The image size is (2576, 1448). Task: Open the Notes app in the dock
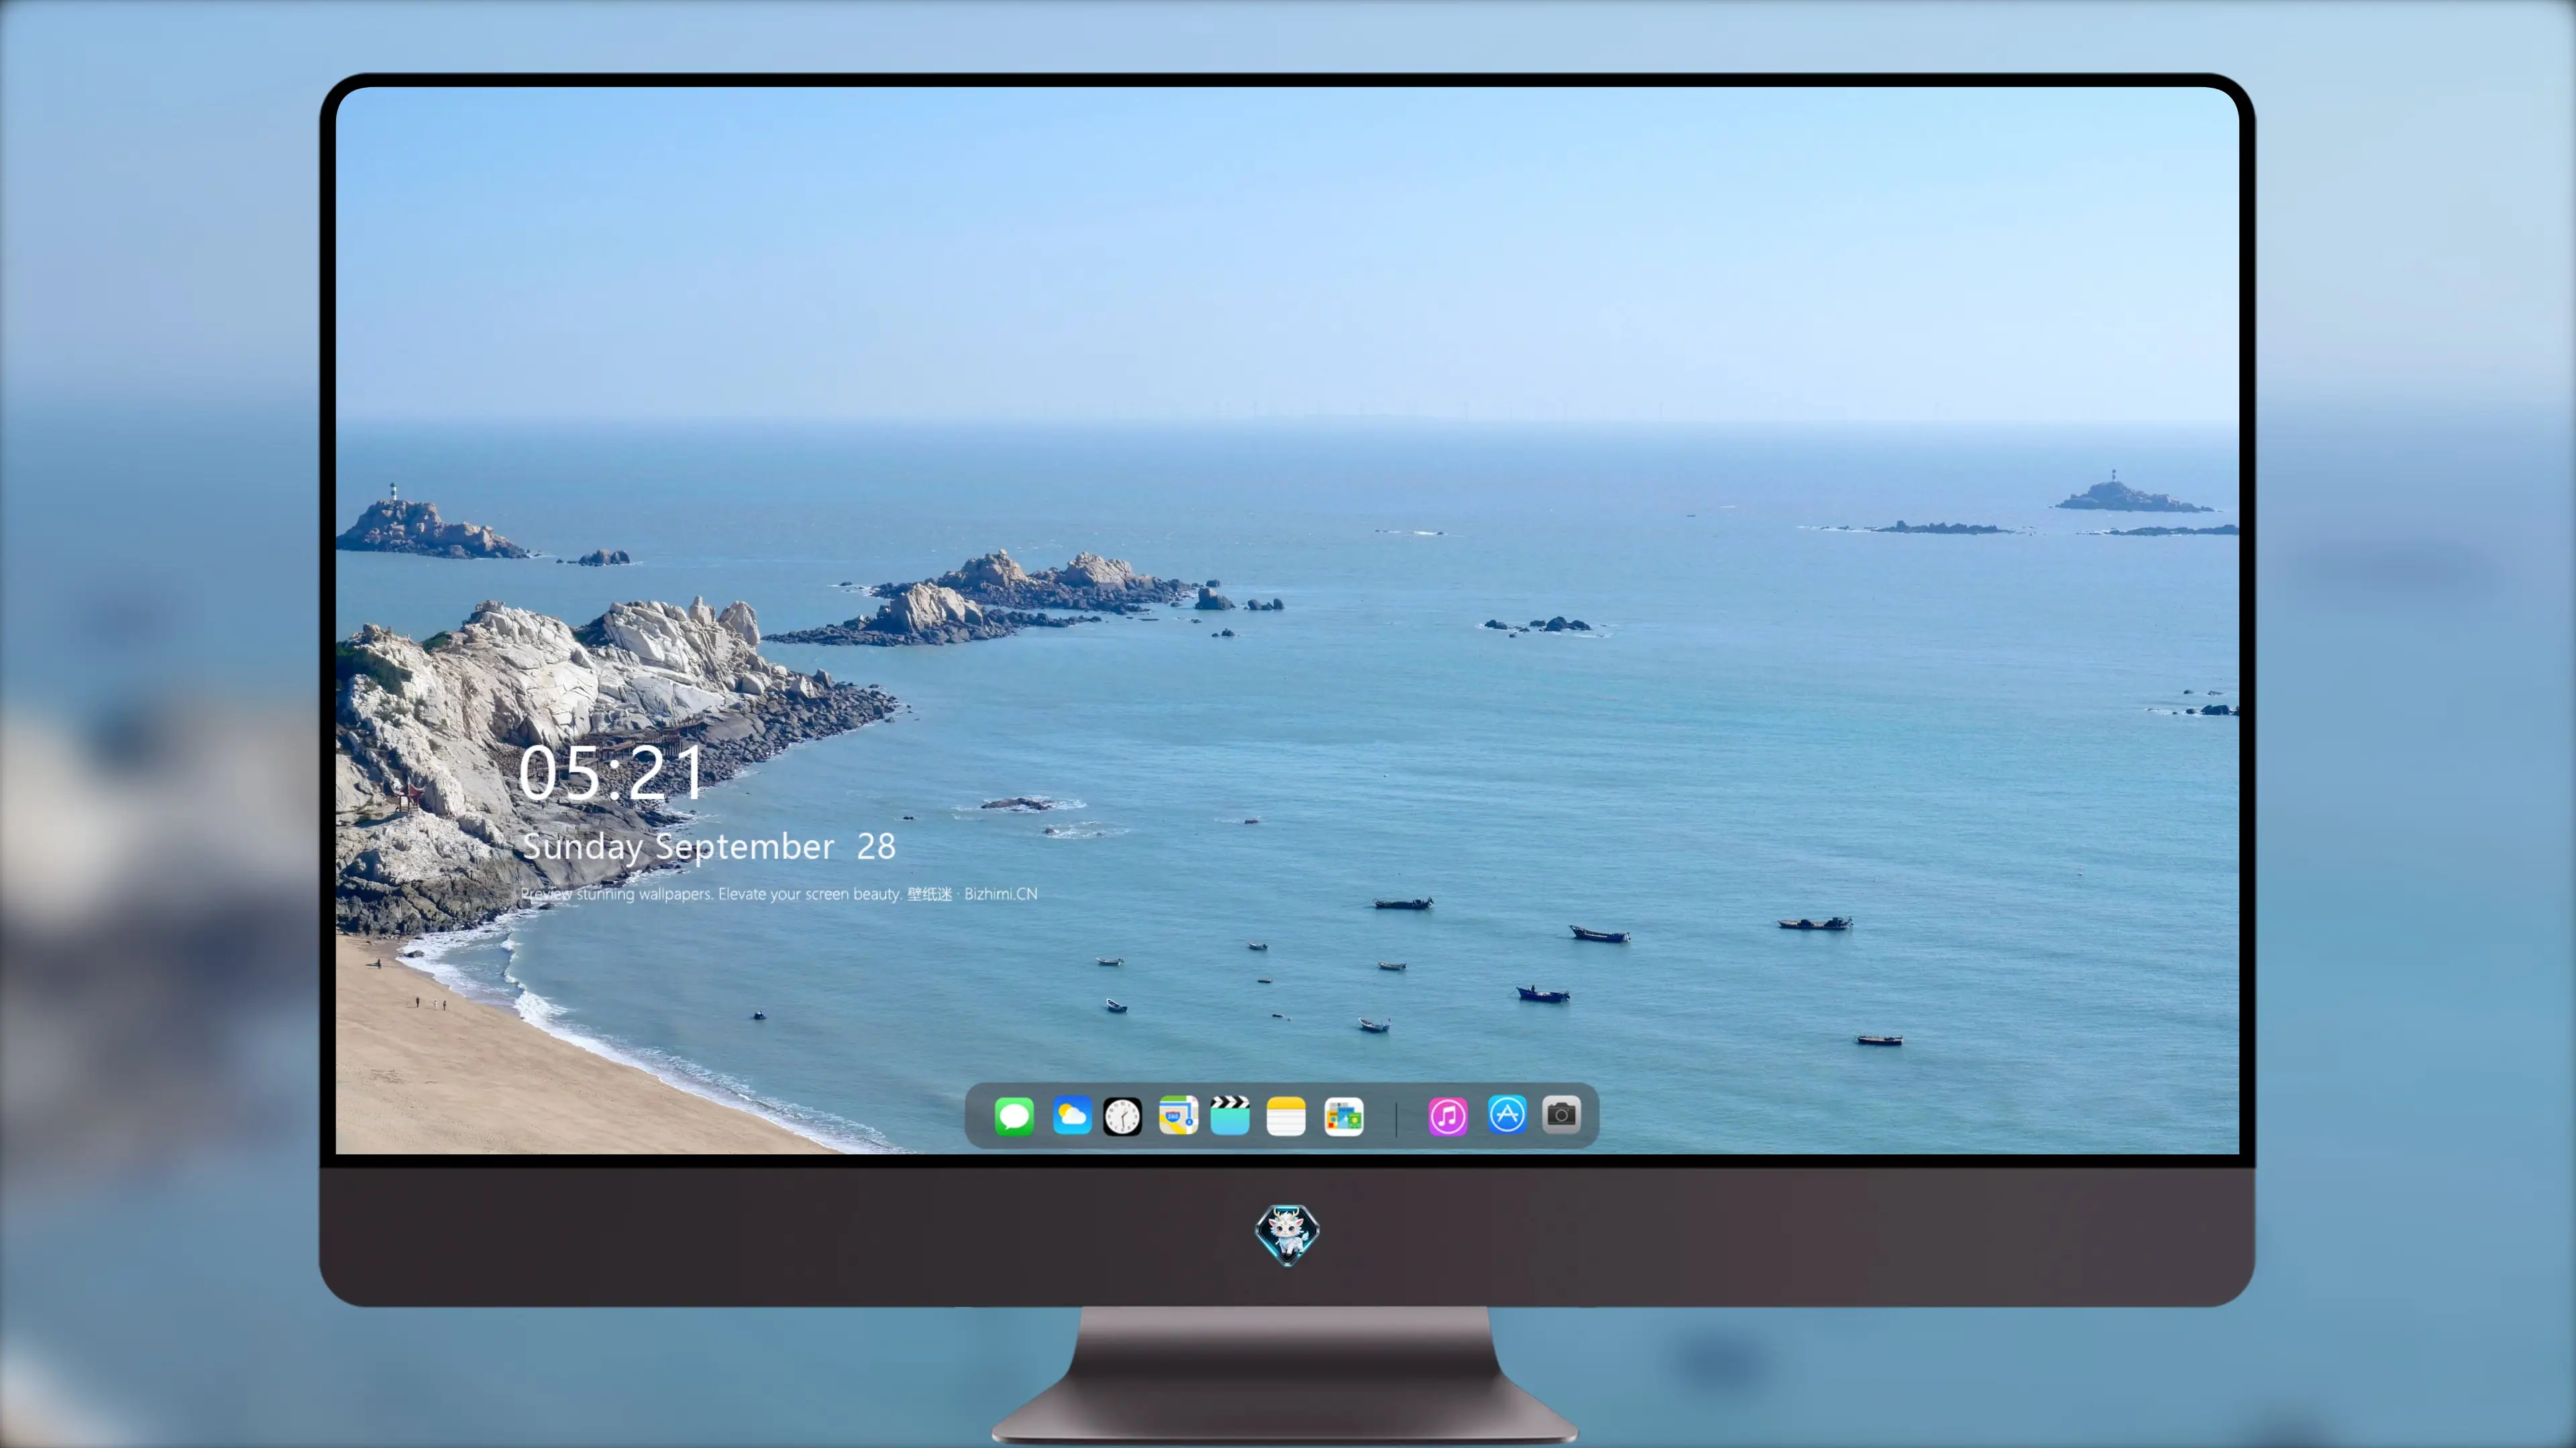pos(1286,1116)
